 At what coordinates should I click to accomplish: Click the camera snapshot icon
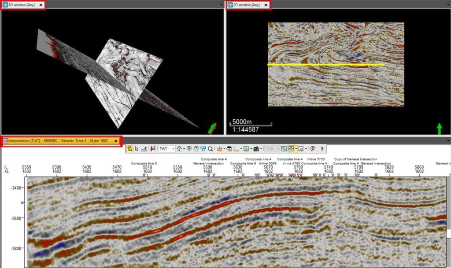256,149
